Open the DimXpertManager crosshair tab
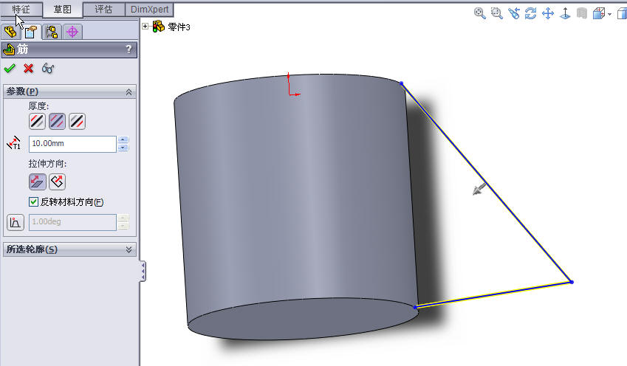The height and width of the screenshot is (366, 627). (72, 32)
